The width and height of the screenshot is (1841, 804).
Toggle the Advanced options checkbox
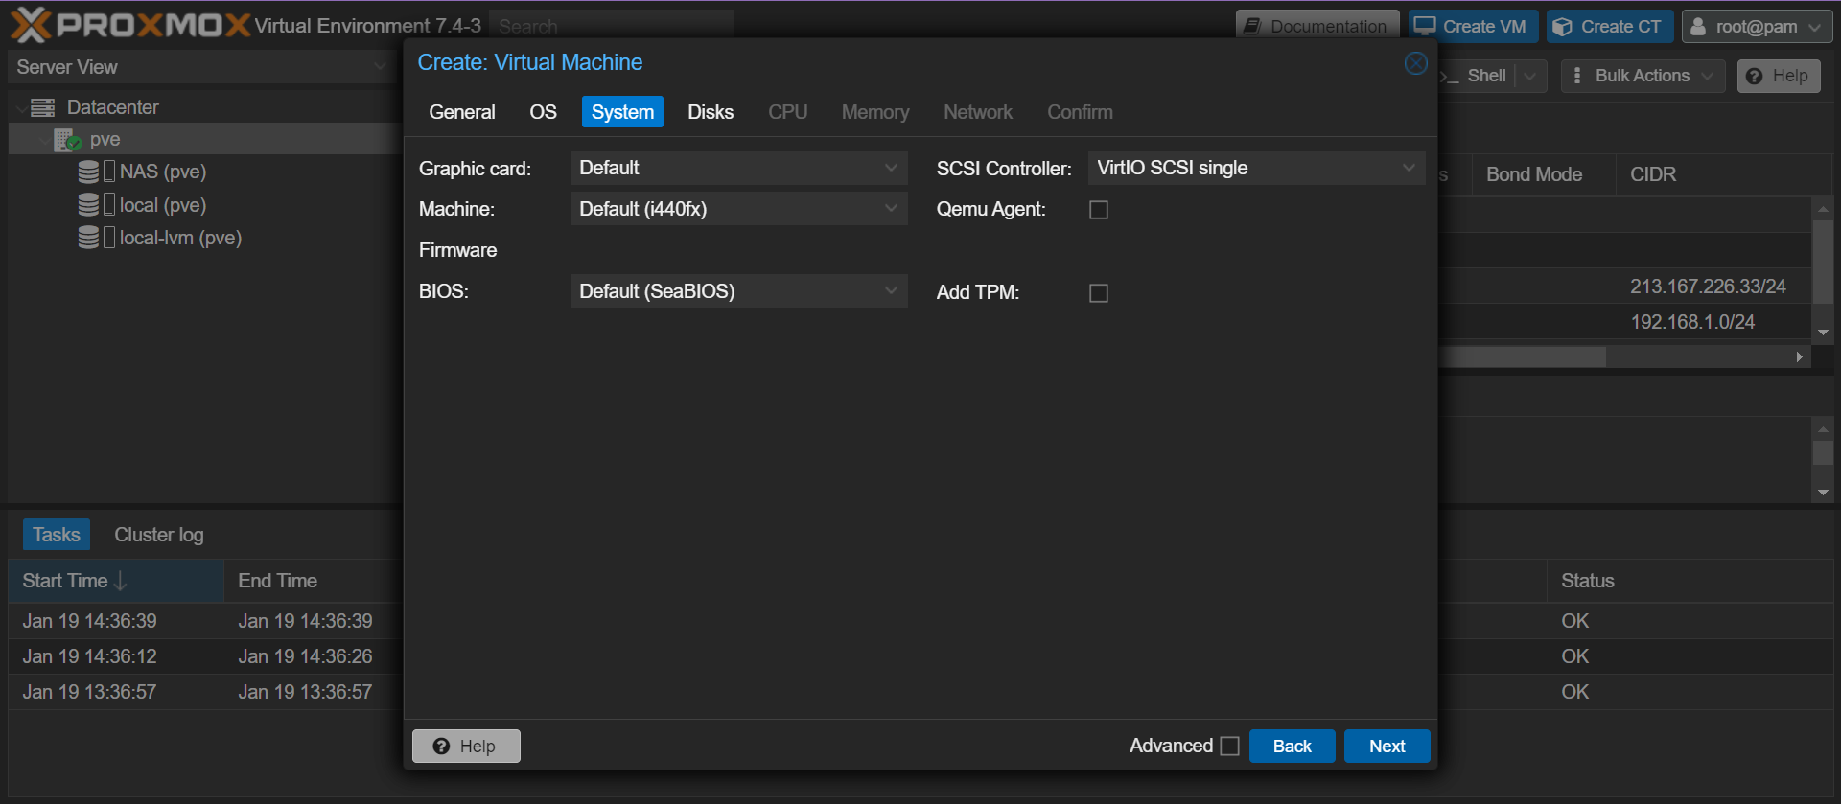click(x=1230, y=746)
